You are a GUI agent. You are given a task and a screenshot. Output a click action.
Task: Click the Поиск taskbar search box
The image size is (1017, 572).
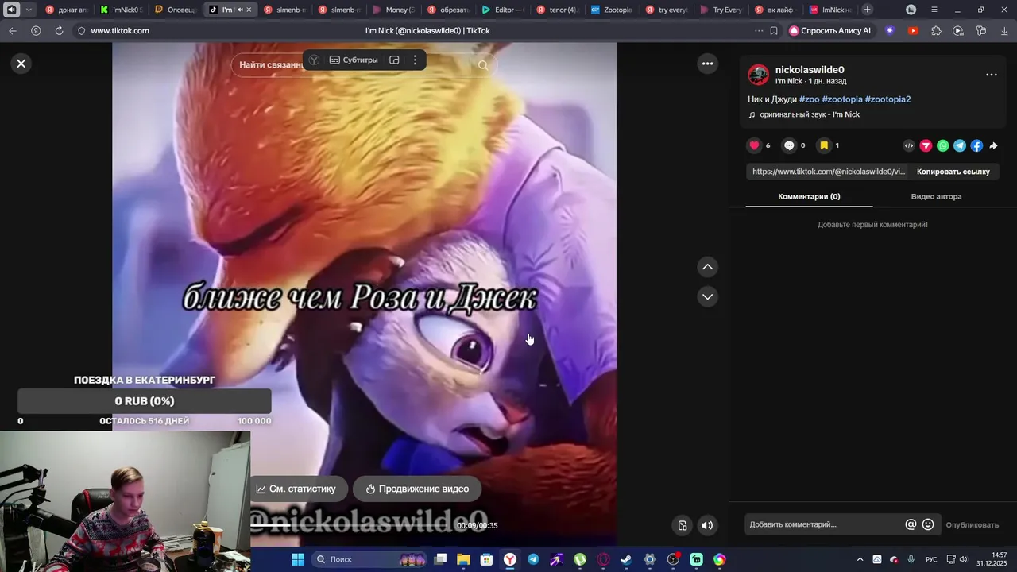point(369,559)
